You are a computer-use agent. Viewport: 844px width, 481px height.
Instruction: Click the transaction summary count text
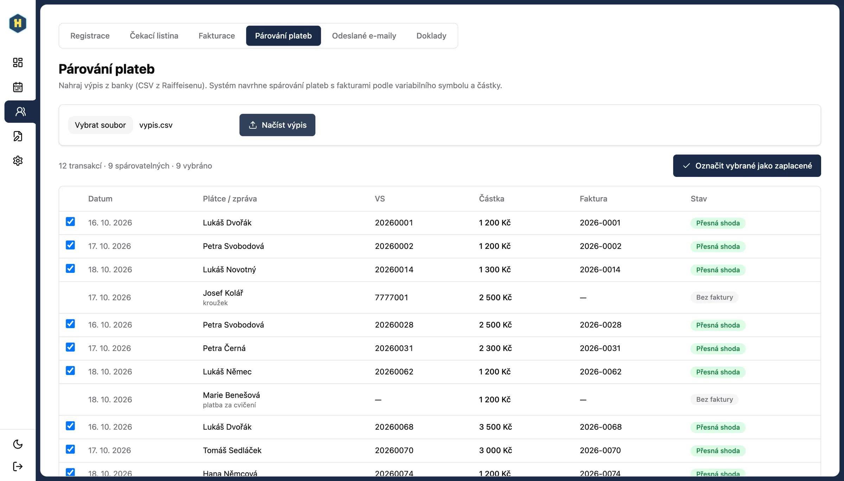coord(135,166)
